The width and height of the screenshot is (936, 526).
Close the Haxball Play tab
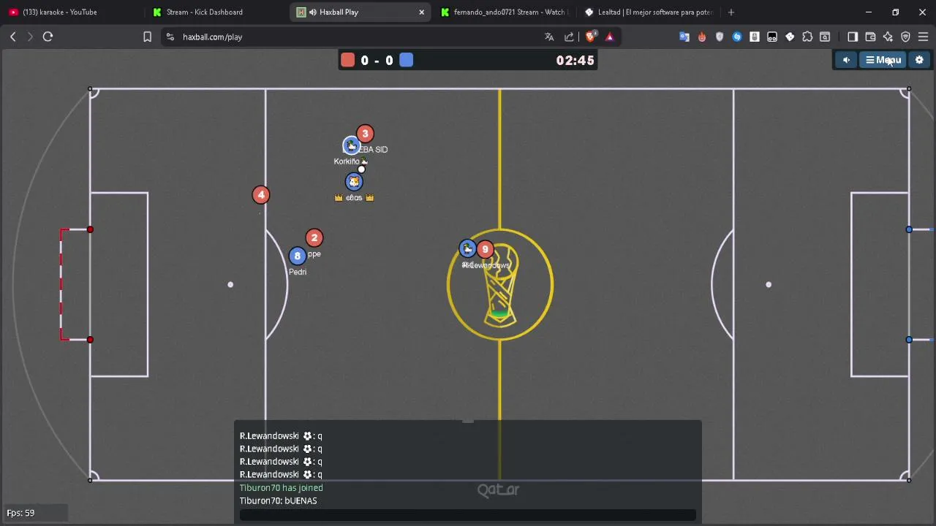tap(421, 12)
